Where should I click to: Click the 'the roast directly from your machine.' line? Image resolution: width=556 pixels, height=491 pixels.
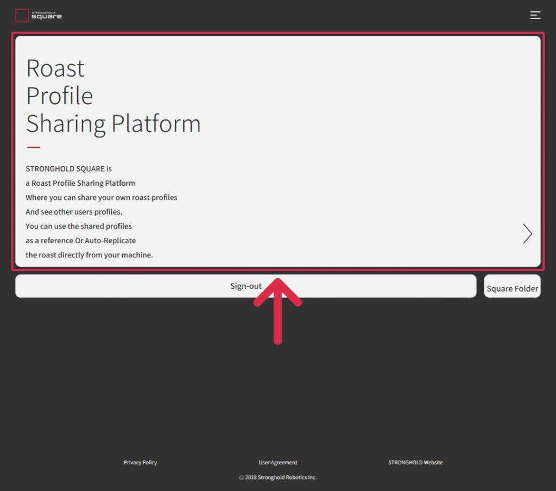point(90,255)
